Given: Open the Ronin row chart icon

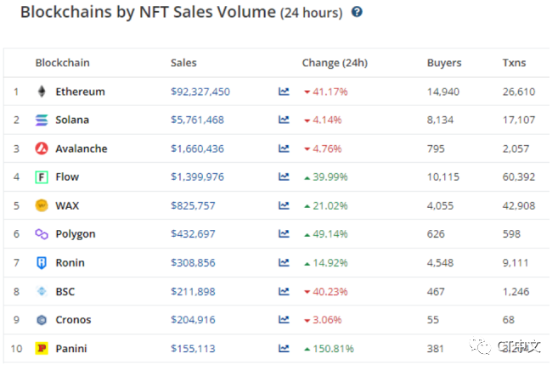Looking at the screenshot, I should point(284,263).
